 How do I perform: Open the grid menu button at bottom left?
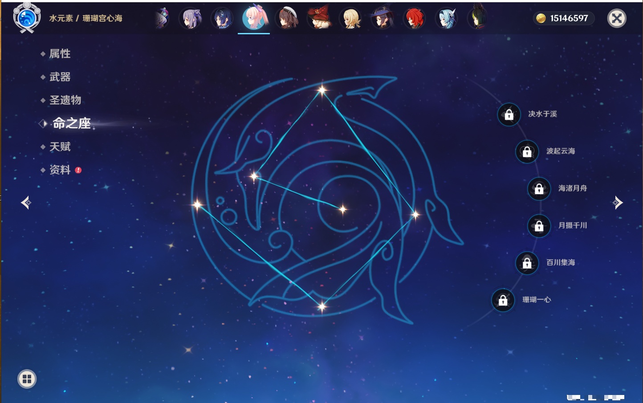click(x=27, y=379)
